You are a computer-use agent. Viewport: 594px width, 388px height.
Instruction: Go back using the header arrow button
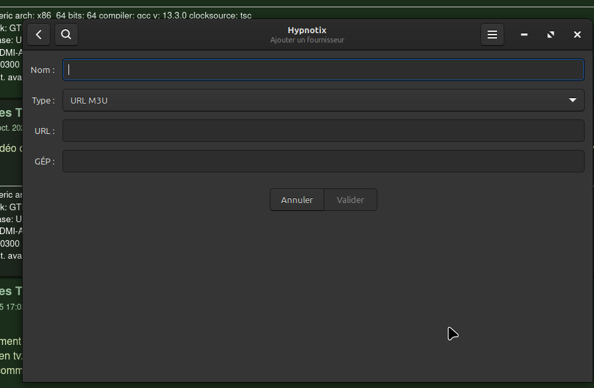pos(39,34)
